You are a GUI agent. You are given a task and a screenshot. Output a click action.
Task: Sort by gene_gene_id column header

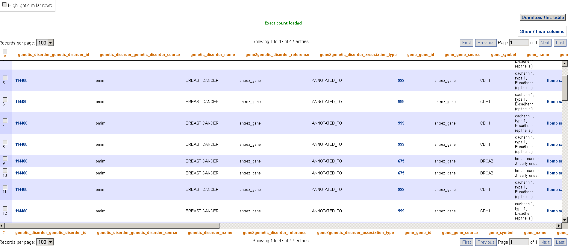421,55
